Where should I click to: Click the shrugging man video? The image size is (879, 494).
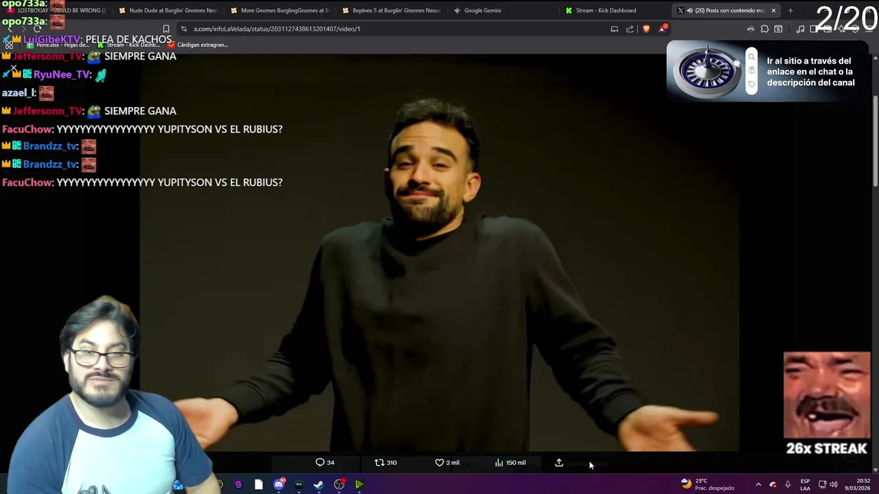click(x=439, y=252)
